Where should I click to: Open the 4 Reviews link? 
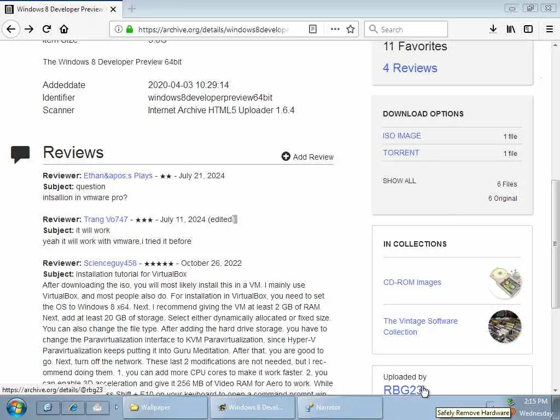(410, 68)
